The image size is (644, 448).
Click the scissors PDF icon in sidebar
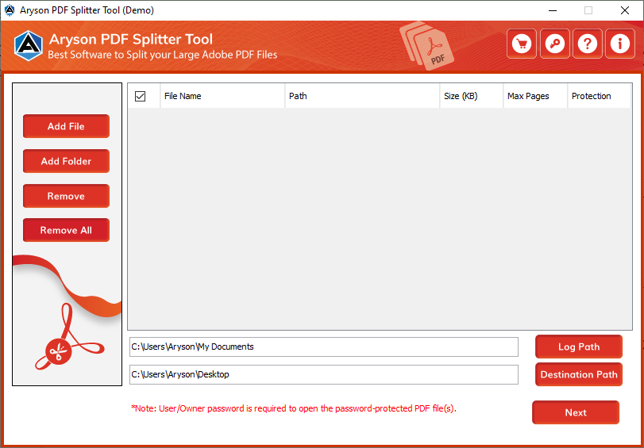tap(69, 337)
